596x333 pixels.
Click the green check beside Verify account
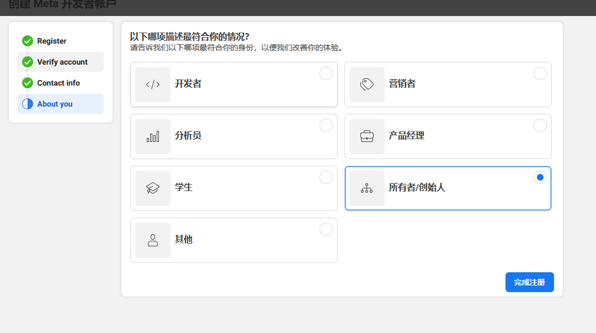pyautogui.click(x=28, y=62)
